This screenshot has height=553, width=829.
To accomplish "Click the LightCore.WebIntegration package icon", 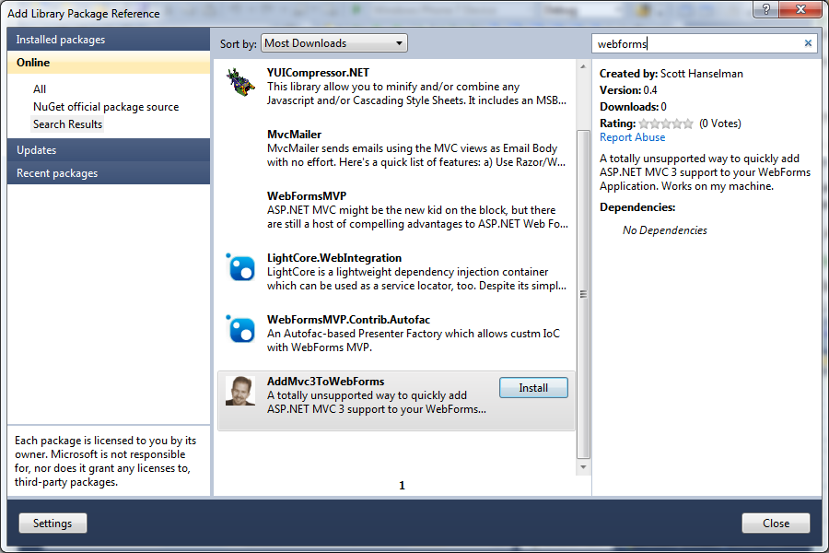I will [x=240, y=266].
